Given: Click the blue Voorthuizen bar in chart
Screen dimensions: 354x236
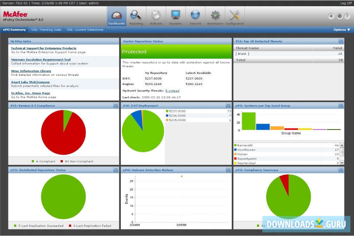Looking at the screenshot, I should [263, 127].
